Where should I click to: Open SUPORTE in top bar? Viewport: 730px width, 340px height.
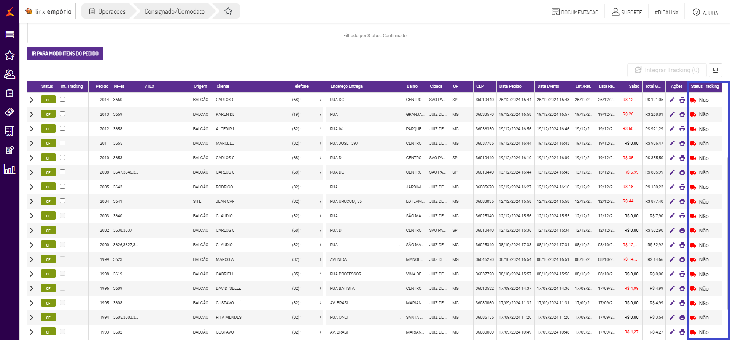[x=627, y=12]
